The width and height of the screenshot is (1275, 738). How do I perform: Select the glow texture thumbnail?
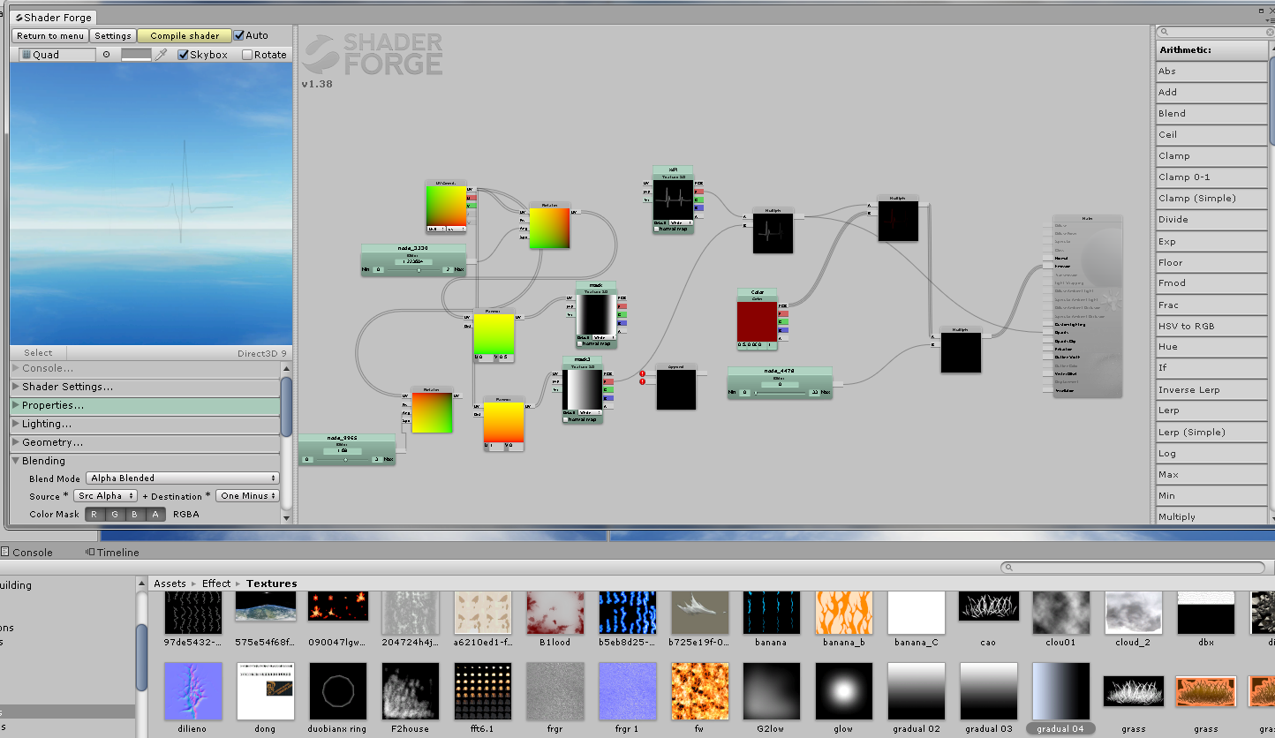coord(843,691)
